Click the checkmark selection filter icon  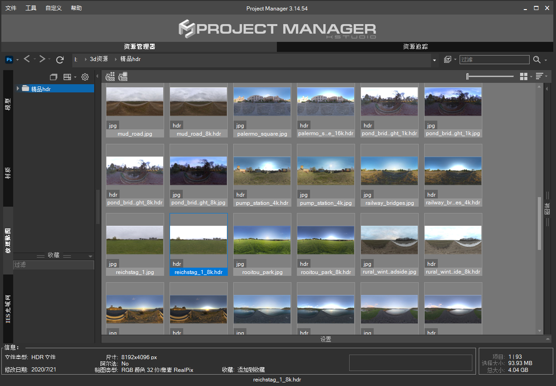[447, 60]
